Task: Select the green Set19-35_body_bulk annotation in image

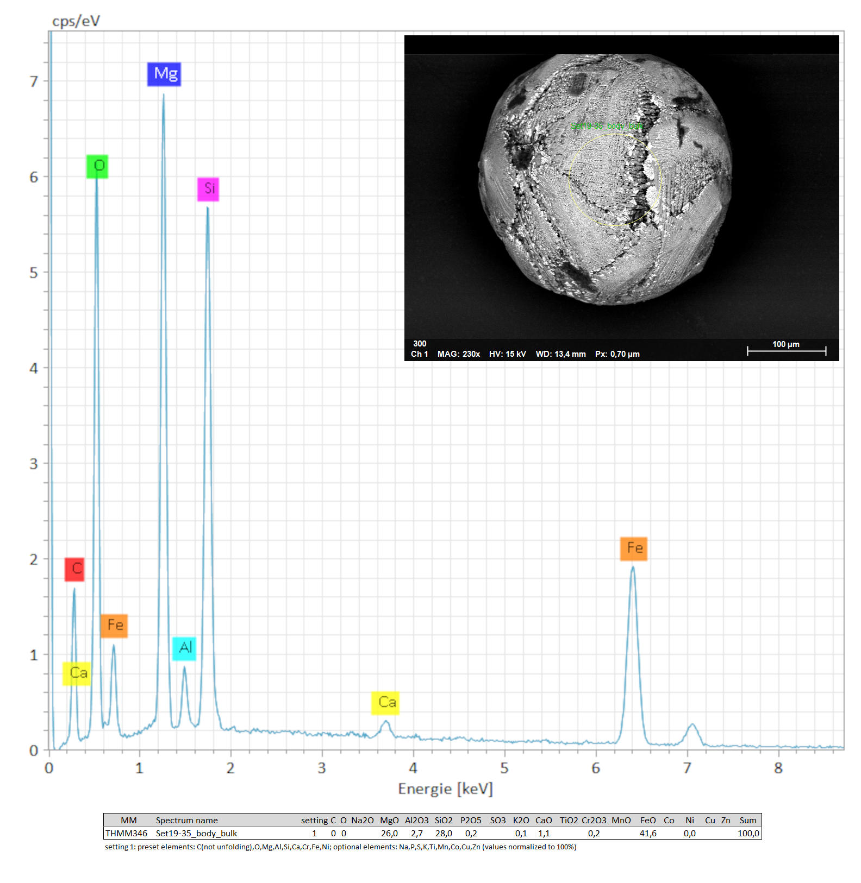Action: pyautogui.click(x=606, y=126)
